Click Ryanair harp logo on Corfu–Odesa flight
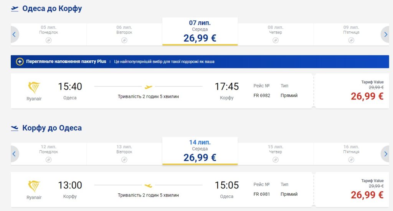Viewport: 393px width, 211px height. click(x=34, y=186)
